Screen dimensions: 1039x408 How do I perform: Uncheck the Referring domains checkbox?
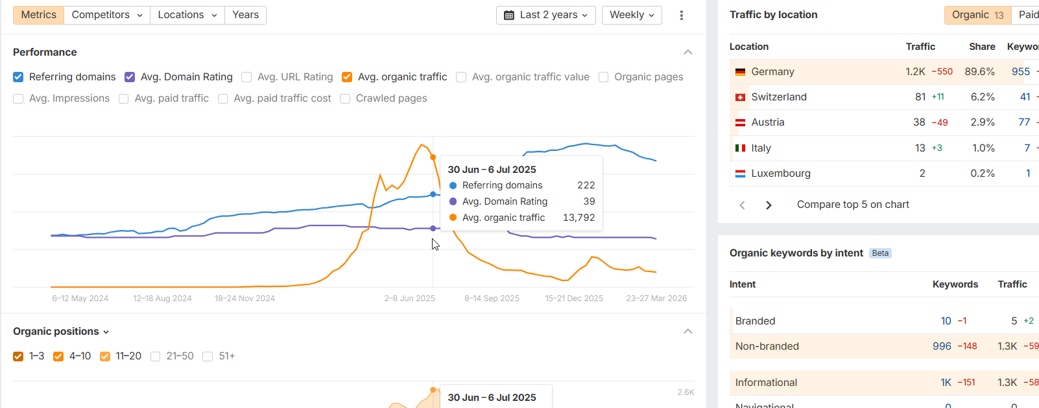18,77
